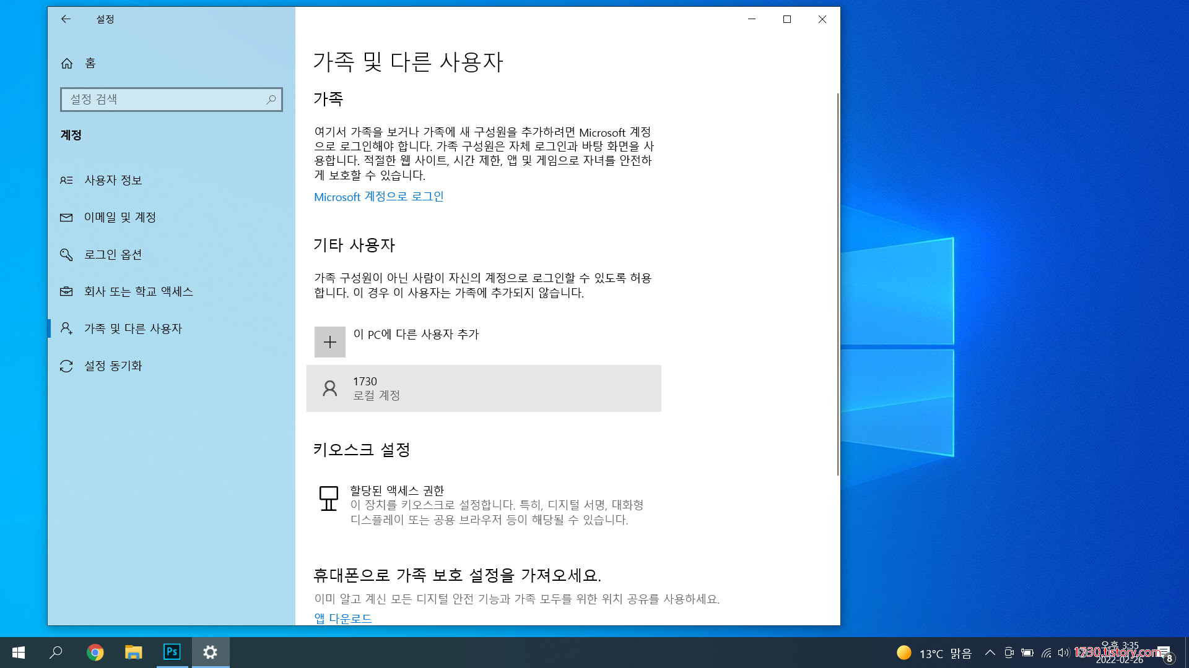This screenshot has height=668, width=1189.
Task: Click inside the 설정 검색 field
Action: click(x=161, y=100)
